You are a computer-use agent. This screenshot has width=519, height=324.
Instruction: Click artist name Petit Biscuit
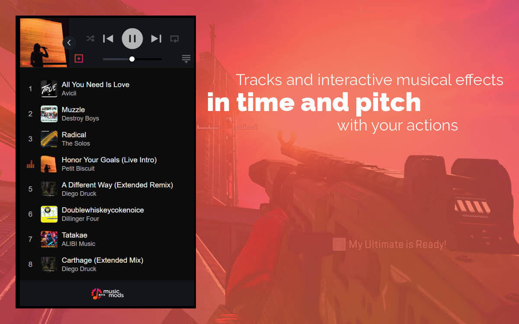pos(78,168)
